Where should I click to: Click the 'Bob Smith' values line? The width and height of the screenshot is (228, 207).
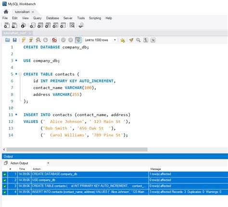78,128
